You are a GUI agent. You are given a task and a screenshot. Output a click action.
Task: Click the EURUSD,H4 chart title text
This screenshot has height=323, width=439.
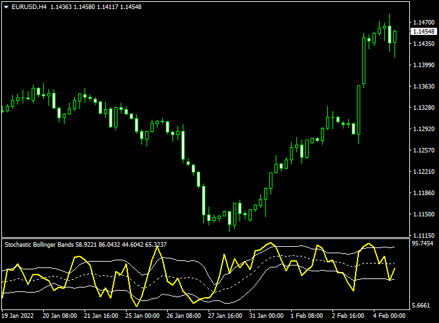29,7
